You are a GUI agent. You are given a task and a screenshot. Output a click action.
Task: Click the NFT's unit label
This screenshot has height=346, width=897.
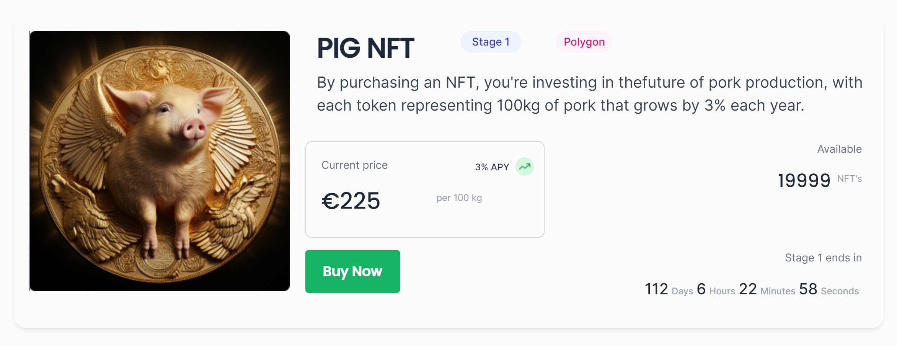tap(849, 179)
